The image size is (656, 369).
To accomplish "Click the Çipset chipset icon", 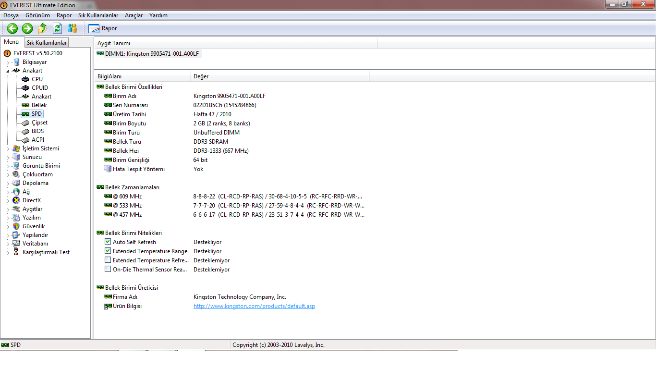I will 25,123.
